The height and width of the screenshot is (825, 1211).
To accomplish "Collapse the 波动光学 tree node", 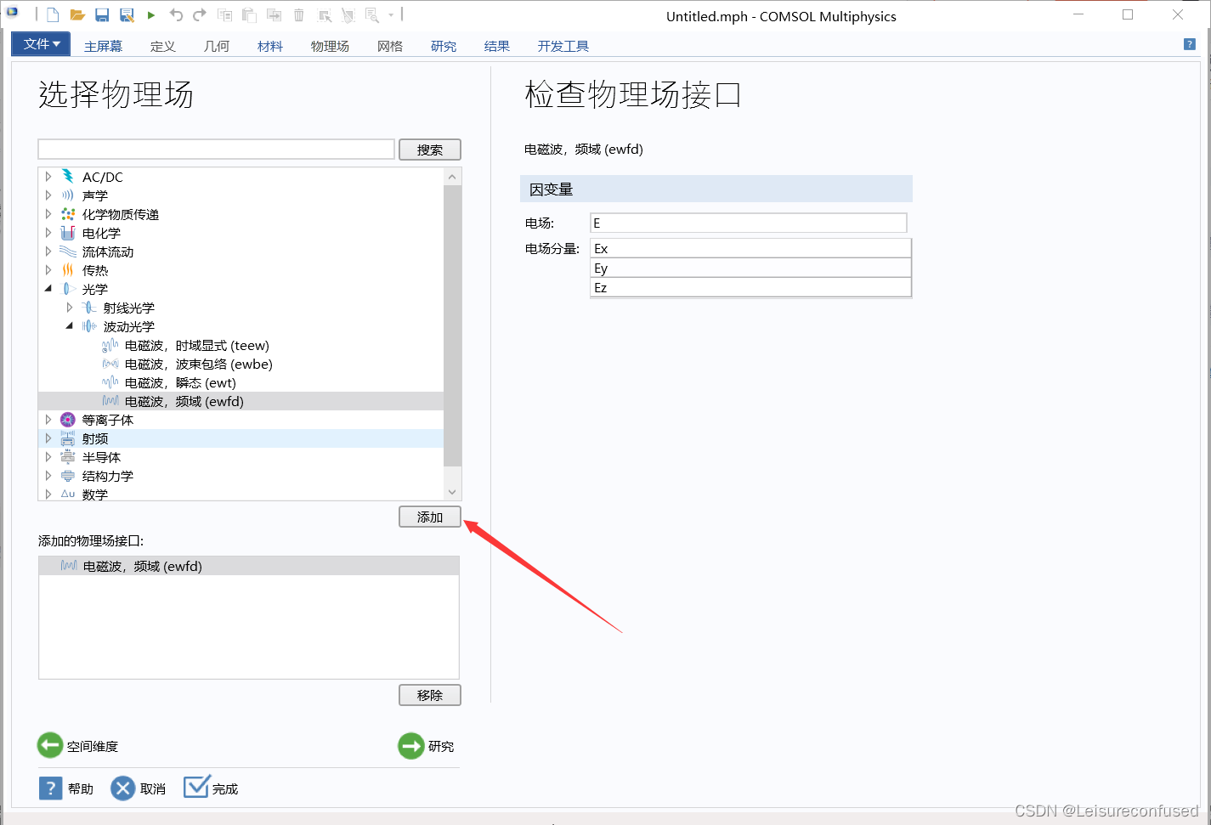I will [70, 326].
